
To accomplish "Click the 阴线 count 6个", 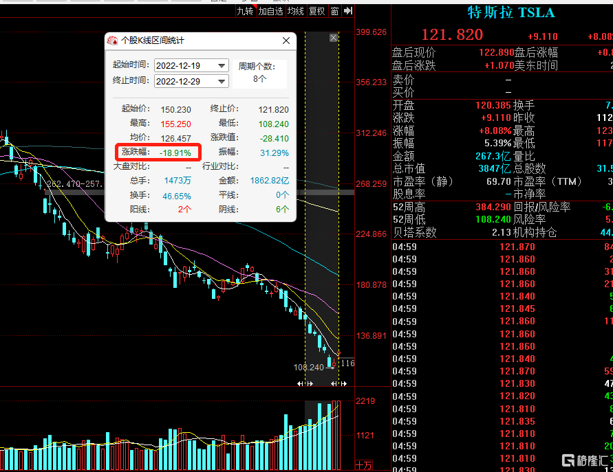I will pos(282,210).
